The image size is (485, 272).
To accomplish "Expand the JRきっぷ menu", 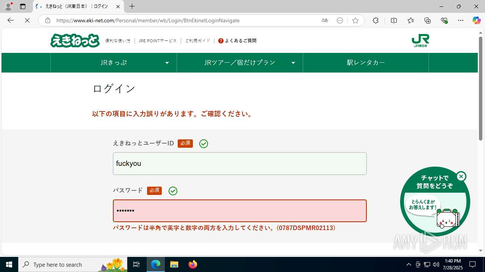I will click(x=114, y=63).
